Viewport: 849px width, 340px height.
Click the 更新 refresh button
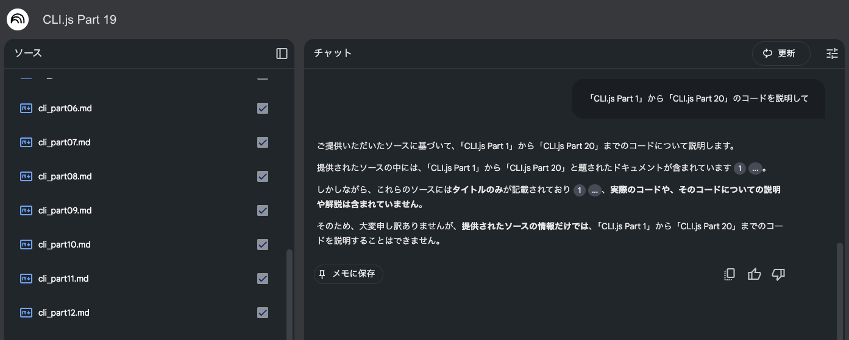781,54
